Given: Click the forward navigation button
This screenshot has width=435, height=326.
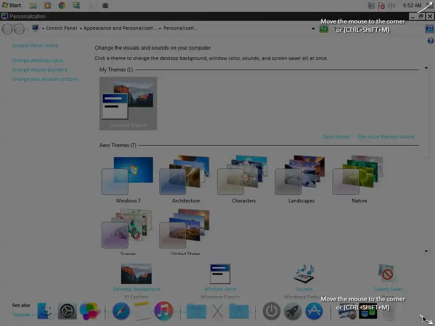Looking at the screenshot, I should [19, 29].
